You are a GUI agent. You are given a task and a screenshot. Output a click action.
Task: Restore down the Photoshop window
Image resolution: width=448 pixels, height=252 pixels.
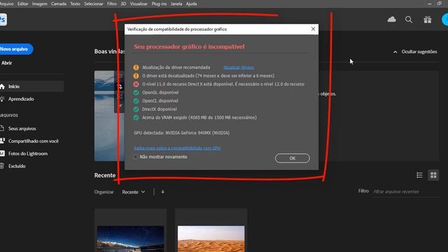(x=440, y=3)
